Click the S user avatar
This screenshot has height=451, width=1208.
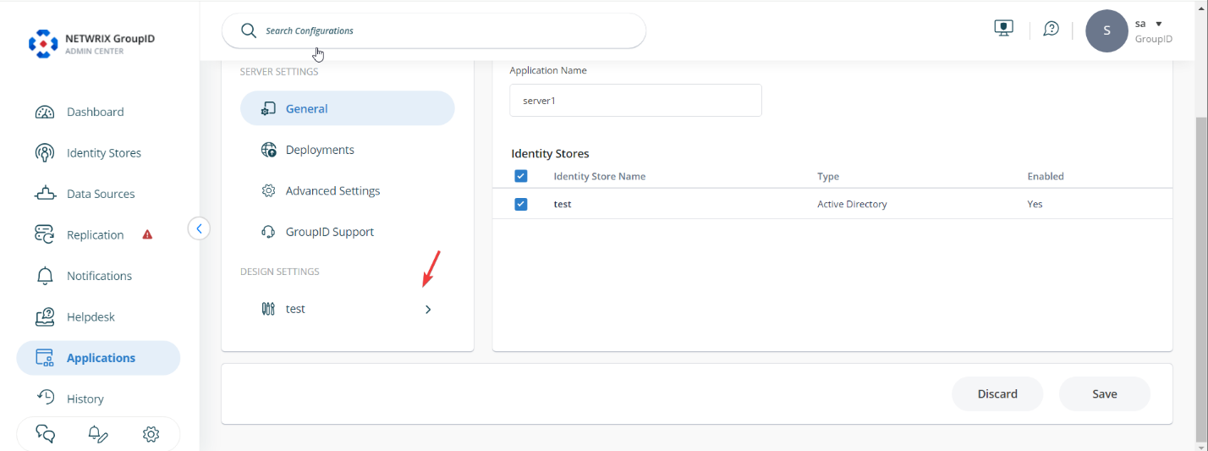click(x=1107, y=31)
